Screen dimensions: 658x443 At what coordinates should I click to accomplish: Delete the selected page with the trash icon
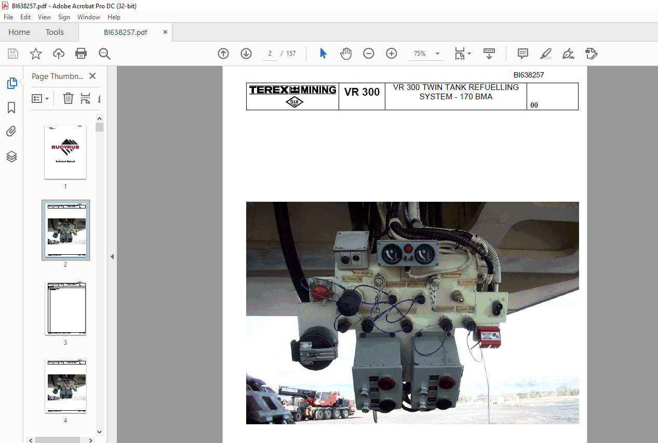coord(68,98)
